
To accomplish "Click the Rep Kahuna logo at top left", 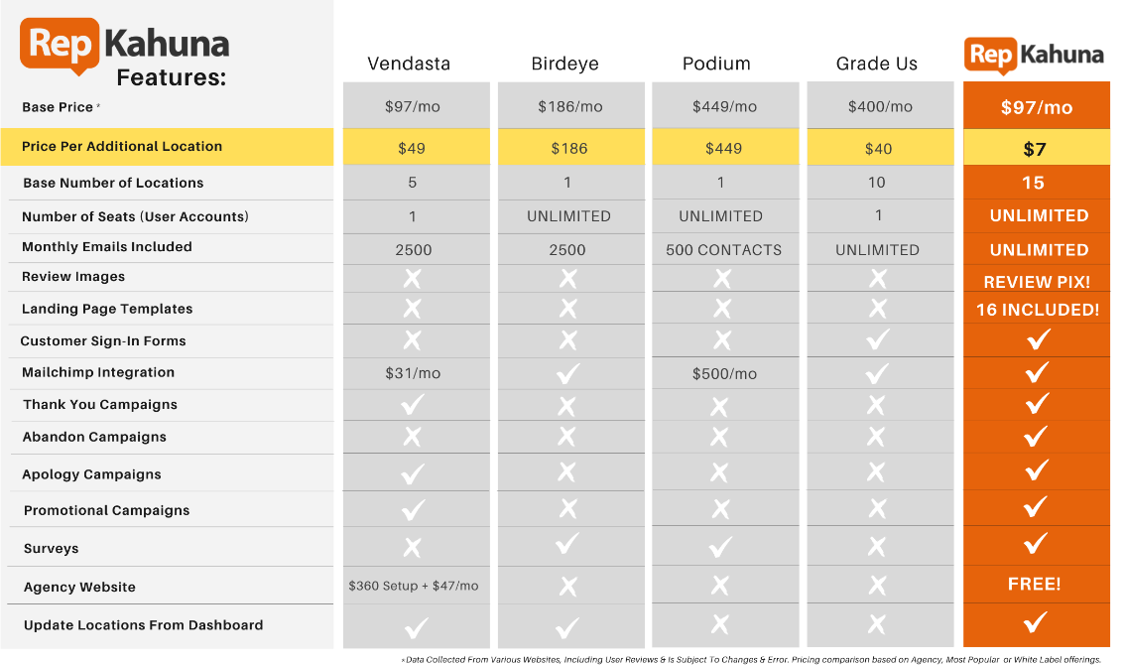I will [x=125, y=46].
